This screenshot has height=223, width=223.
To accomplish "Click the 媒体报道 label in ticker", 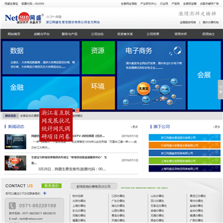I will coord(11,116).
